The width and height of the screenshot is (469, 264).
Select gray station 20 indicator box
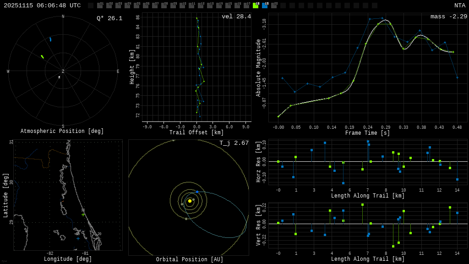pos(274,5)
